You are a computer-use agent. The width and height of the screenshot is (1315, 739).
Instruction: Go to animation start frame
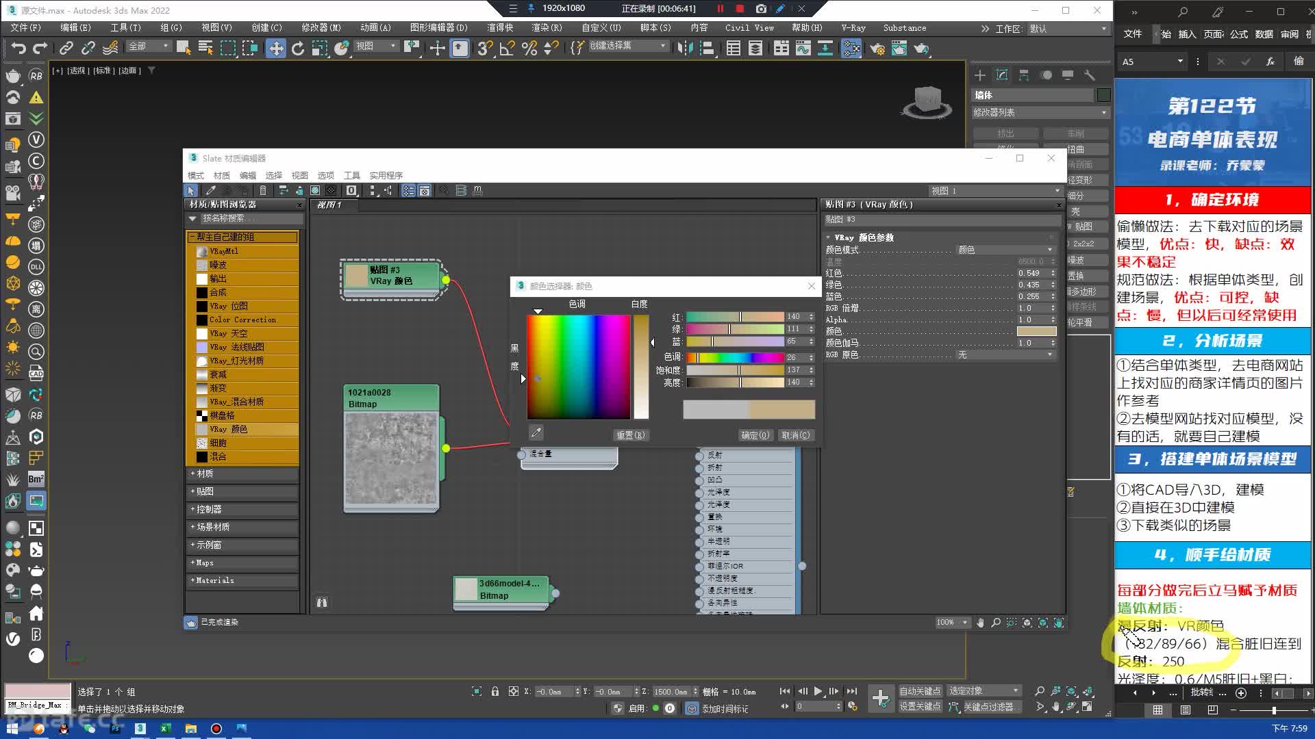click(785, 691)
